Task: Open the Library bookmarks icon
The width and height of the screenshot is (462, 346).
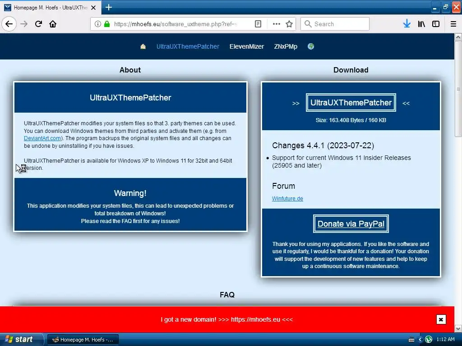Action: 421,24
